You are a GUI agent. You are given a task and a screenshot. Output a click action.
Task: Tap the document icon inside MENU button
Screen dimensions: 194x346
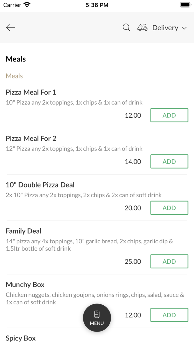97,314
